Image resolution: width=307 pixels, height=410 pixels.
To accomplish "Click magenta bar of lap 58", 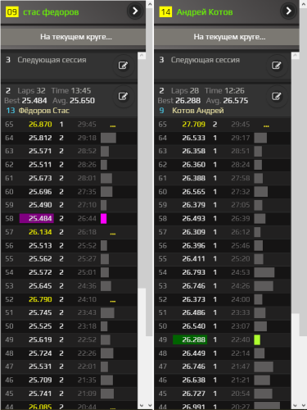I will 103,218.
